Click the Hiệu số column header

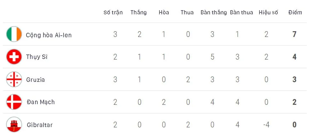(x=268, y=12)
